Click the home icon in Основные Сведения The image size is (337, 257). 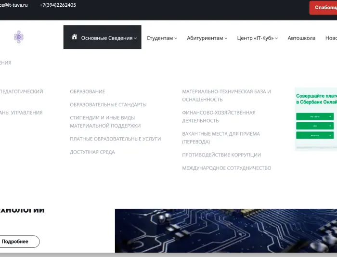[74, 37]
